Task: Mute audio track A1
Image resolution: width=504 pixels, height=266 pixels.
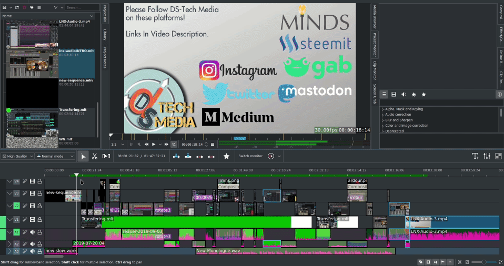Action: coord(32,232)
